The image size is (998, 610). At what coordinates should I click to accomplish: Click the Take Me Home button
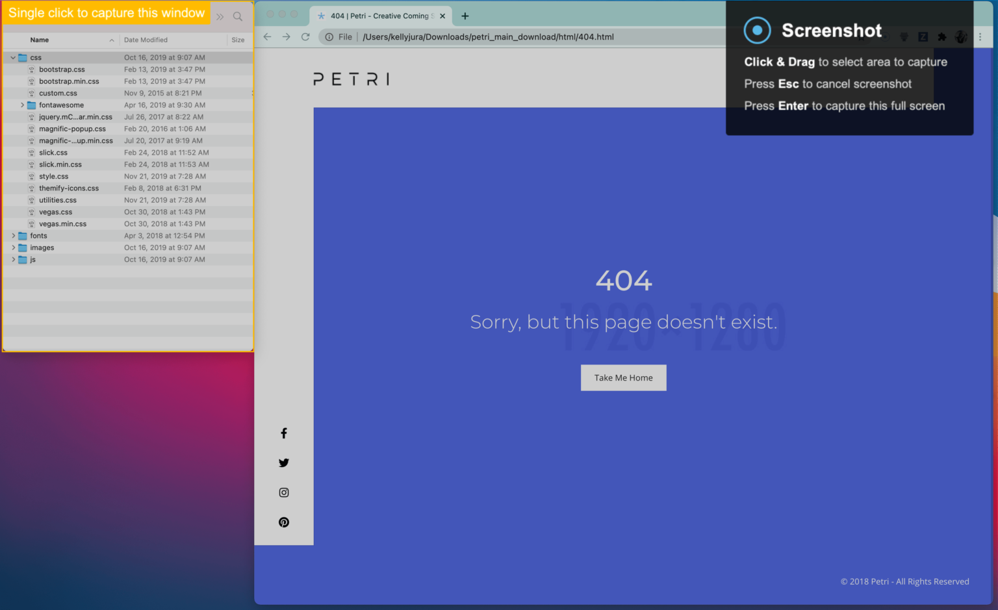(623, 377)
